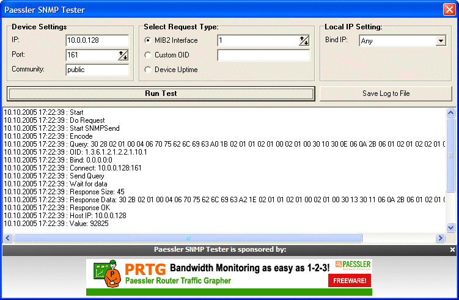Click the Port spinner arrows icon
Viewport: 459px width, 300px height.
[123, 55]
